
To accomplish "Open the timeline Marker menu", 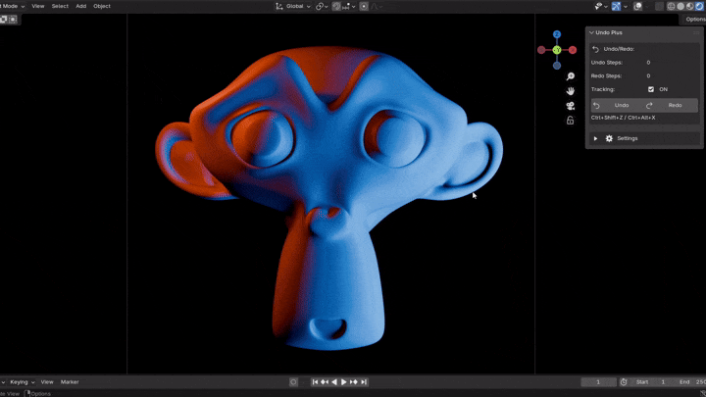I will click(x=70, y=382).
